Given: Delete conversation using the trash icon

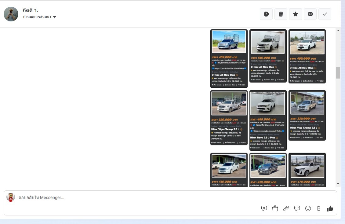Looking at the screenshot, I should [x=281, y=14].
